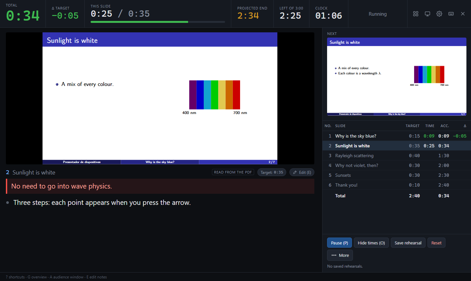Click the 'Total' row in the slide table

[396, 196]
